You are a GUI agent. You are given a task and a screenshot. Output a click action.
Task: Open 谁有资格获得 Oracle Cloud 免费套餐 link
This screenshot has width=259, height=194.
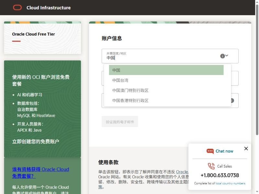[x=40, y=173]
